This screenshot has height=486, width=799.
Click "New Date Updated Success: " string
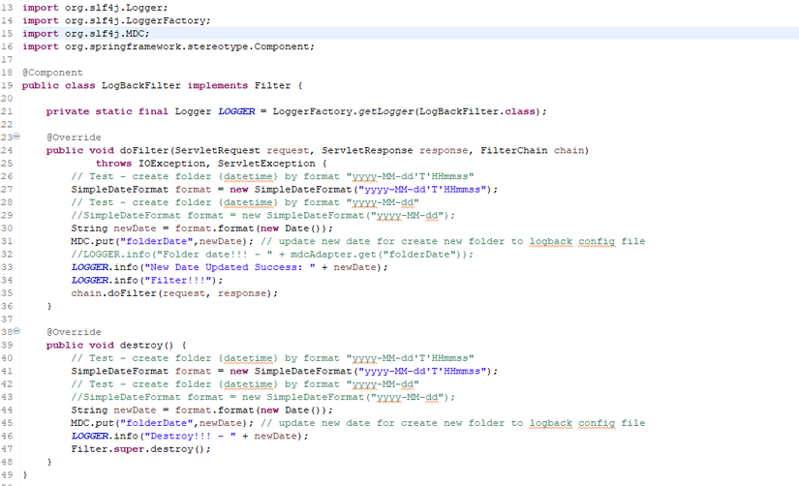[x=230, y=267]
